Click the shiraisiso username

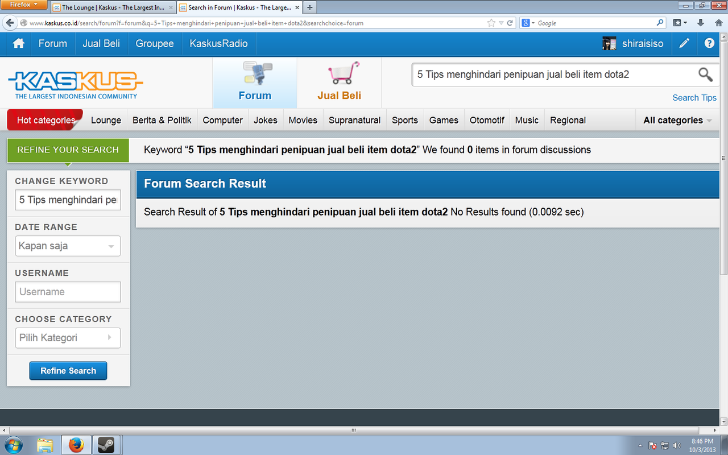pos(643,44)
